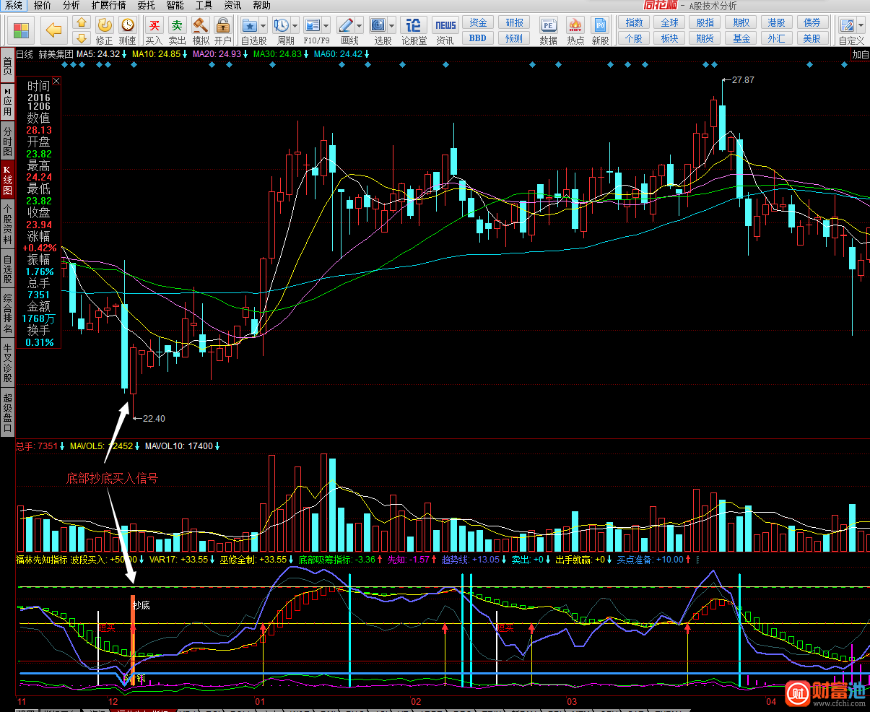Click the 预测 forecast button
The height and width of the screenshot is (712, 870).
click(514, 38)
